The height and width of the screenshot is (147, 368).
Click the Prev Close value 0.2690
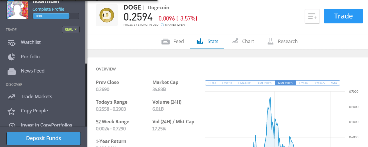coord(103,90)
